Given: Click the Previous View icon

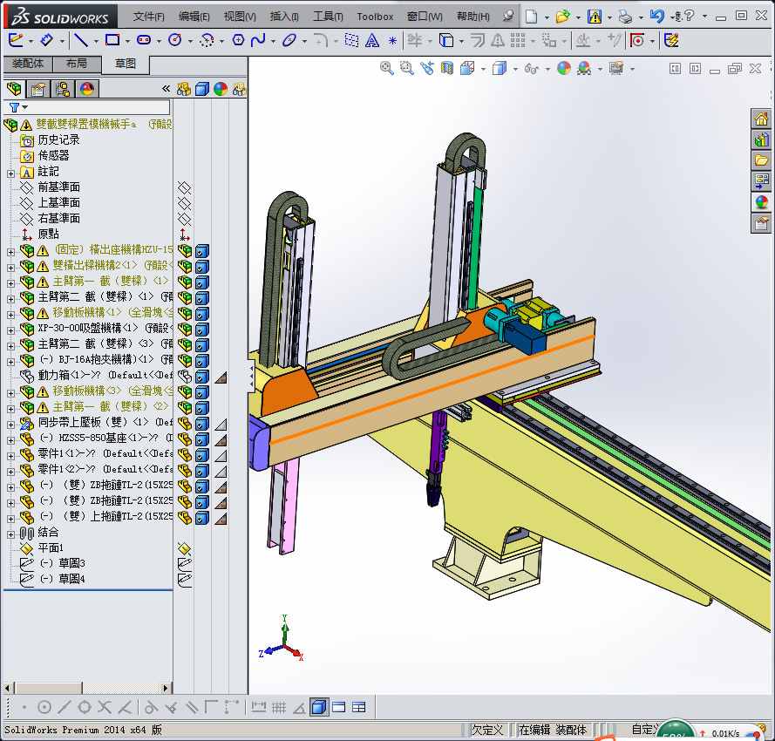Looking at the screenshot, I should [427, 68].
